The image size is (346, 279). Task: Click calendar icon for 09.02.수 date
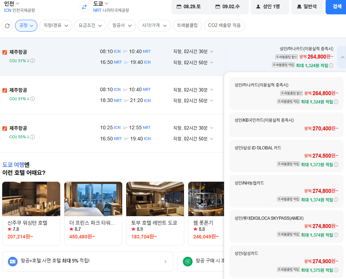218,6
